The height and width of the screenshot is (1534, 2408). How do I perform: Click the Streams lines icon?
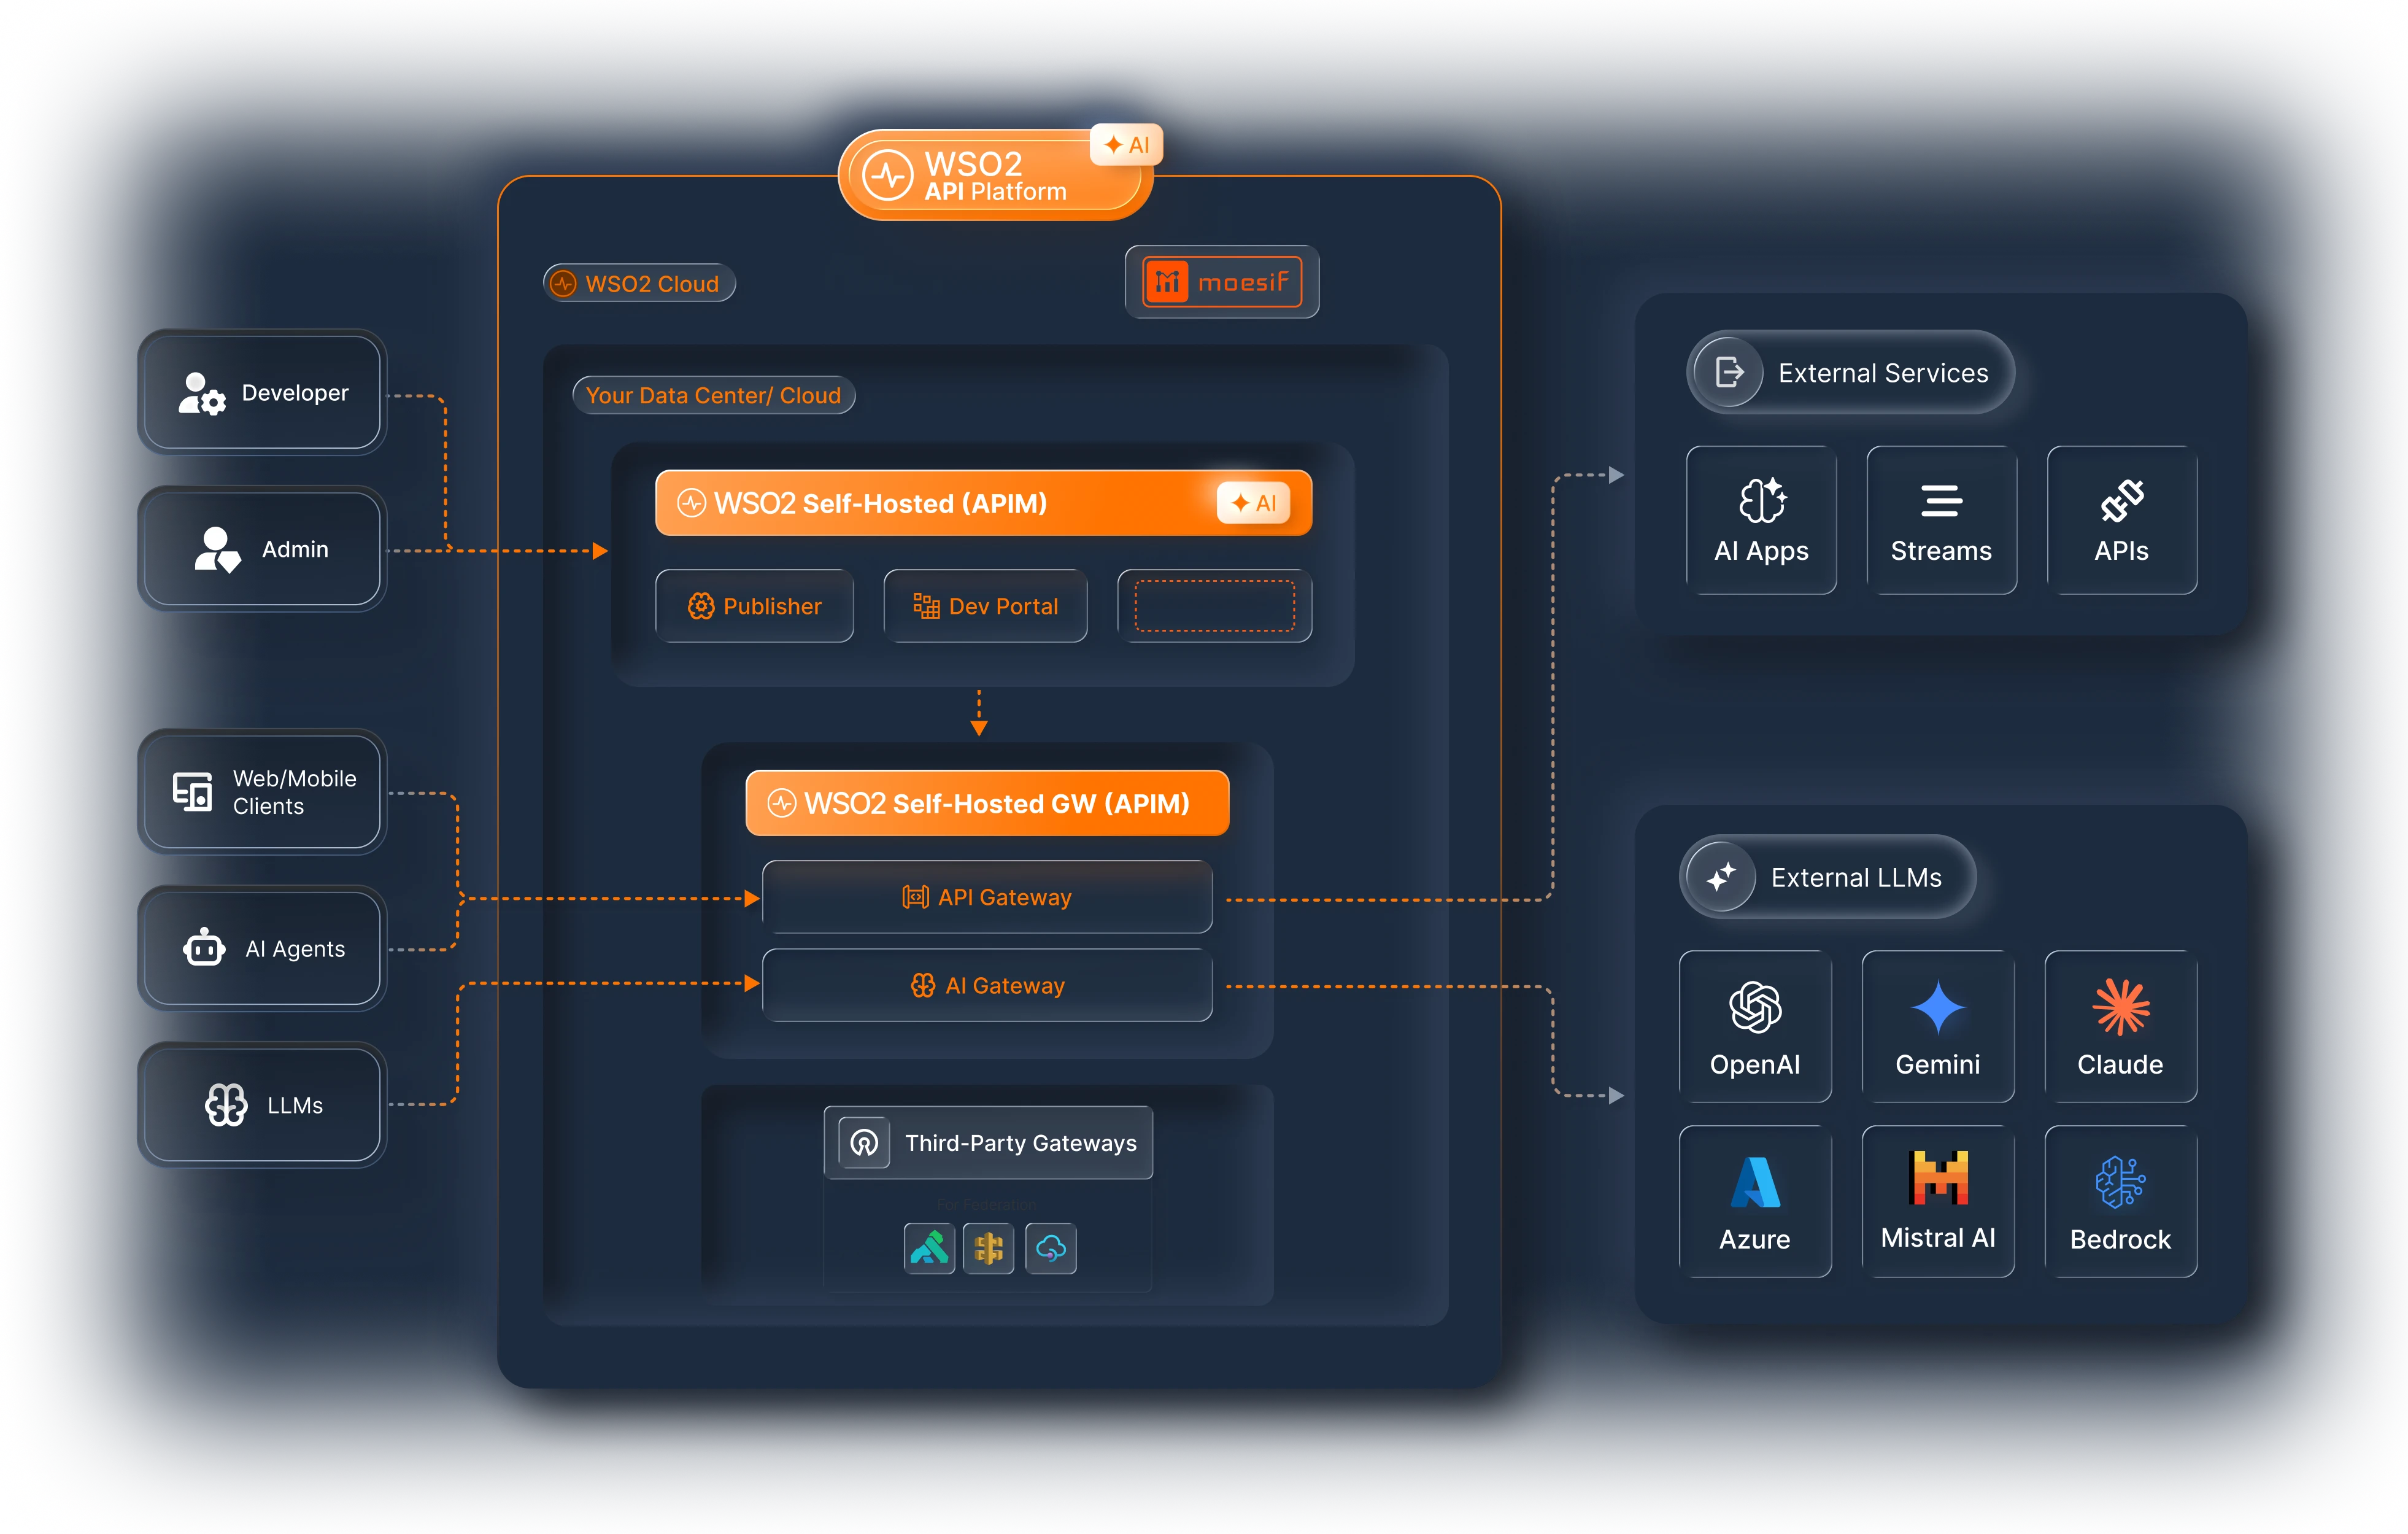click(x=1941, y=500)
